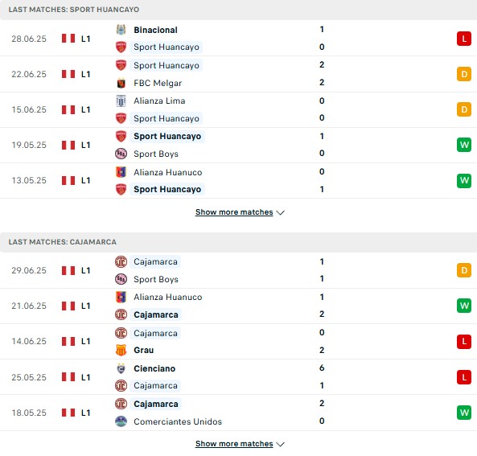Click the orange D badge for 29.06.25 match
Image resolution: width=477 pixels, height=456 pixels.
(464, 270)
